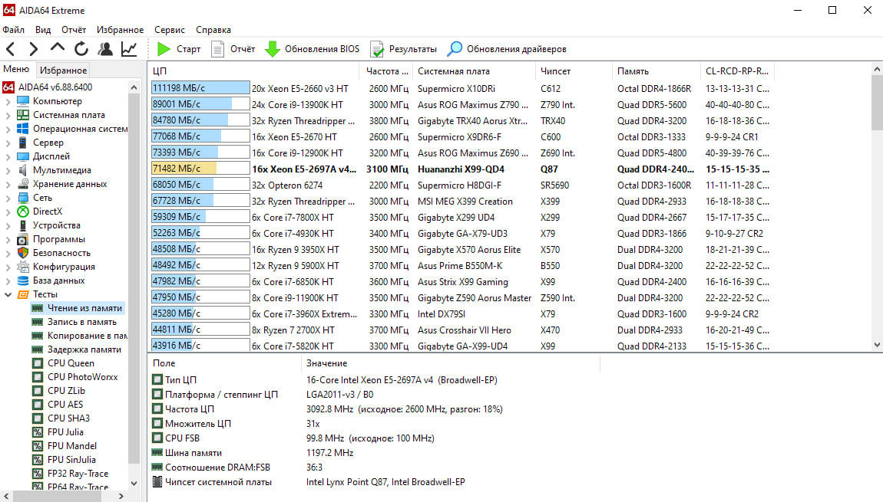
Task: Expand the DirectX tree node
Action: pos(8,212)
